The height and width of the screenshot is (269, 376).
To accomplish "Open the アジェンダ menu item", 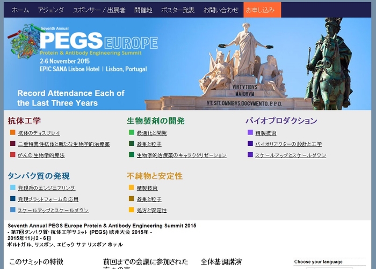I will pos(51,10).
